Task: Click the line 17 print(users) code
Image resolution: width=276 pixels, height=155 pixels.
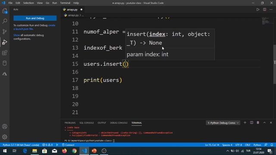Action: (x=103, y=80)
